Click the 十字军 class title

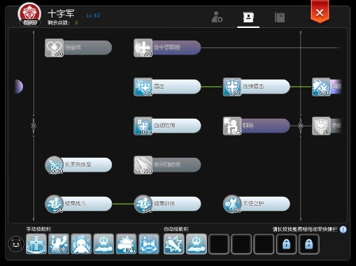[x=61, y=13]
